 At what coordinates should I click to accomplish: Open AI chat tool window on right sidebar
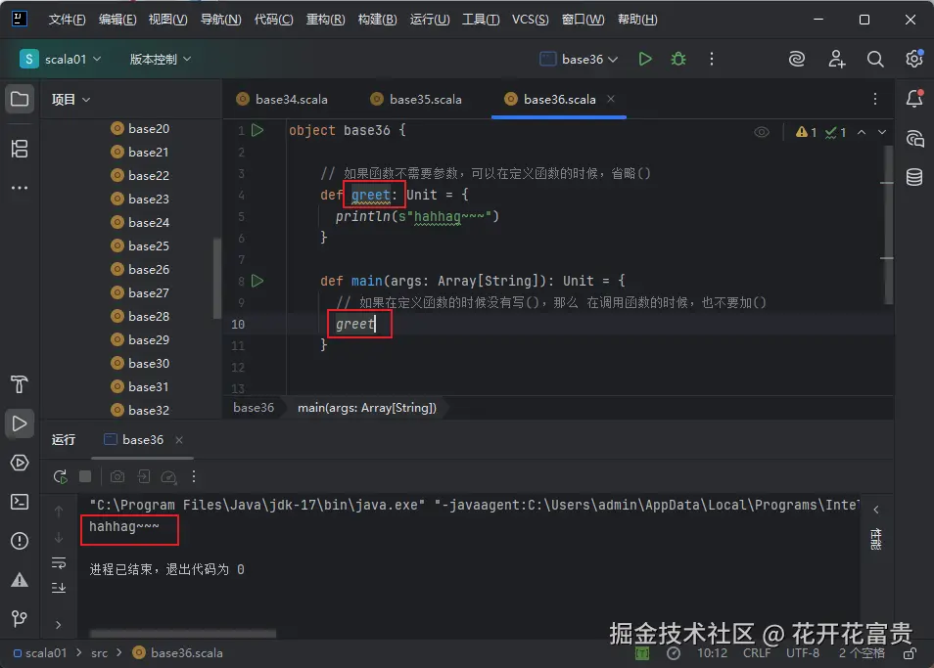(914, 139)
